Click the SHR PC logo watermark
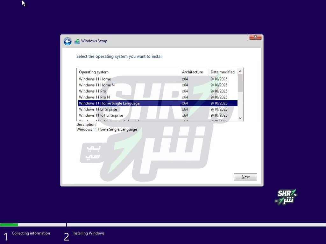The width and height of the screenshot is (326, 244). click(286, 197)
